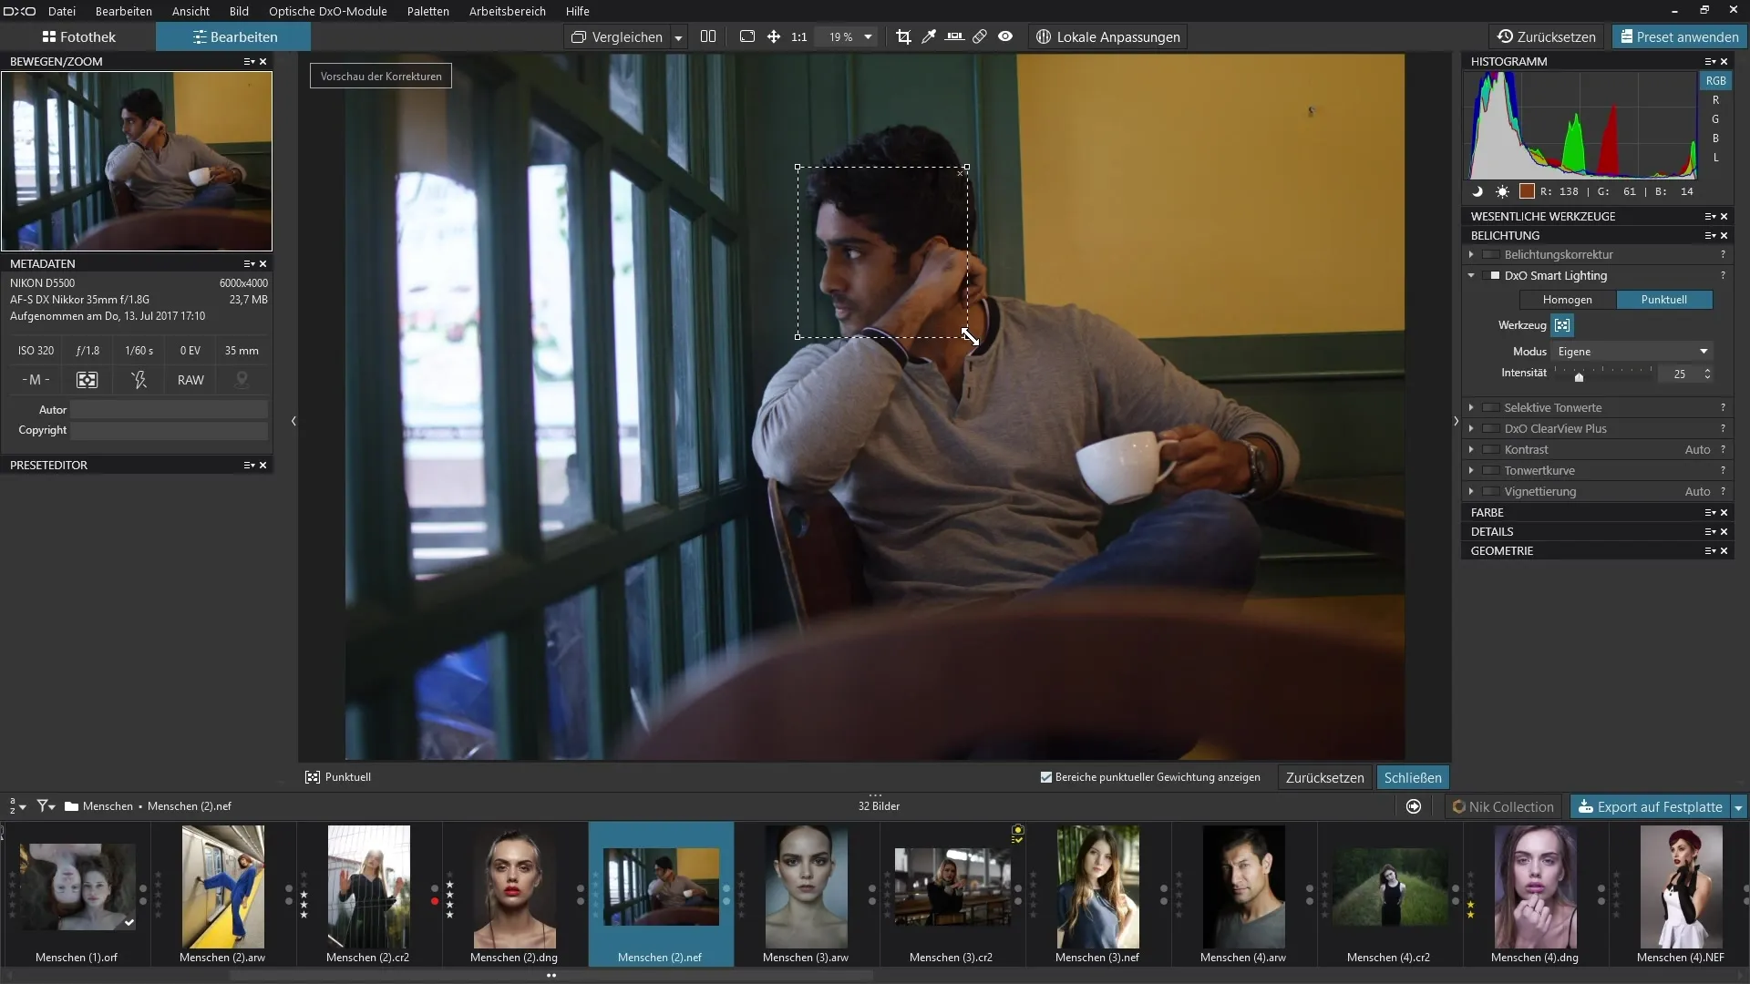1750x984 pixels.
Task: Click Zurücksetzen in the top right
Action: pyautogui.click(x=1547, y=37)
